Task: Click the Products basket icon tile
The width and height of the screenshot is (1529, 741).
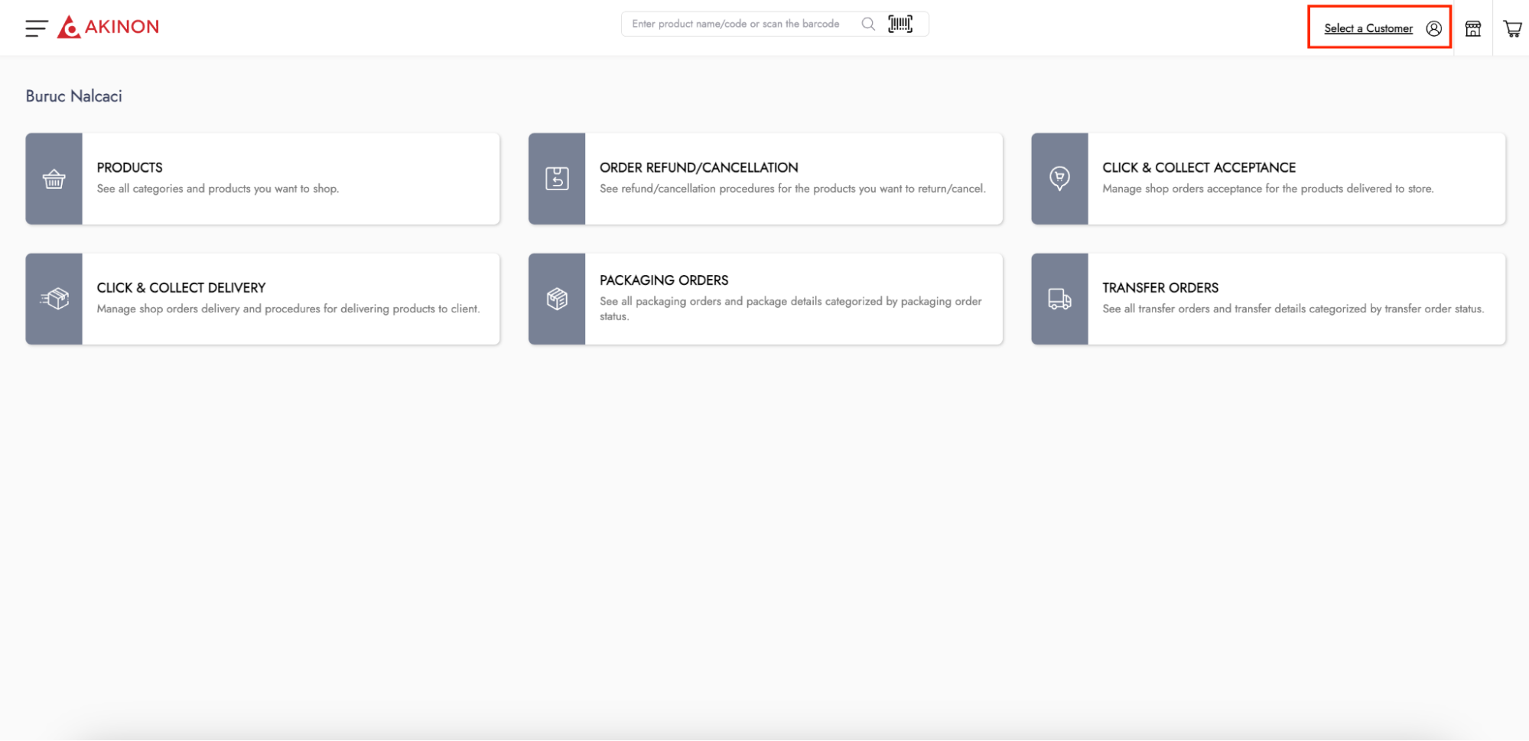Action: pyautogui.click(x=54, y=179)
